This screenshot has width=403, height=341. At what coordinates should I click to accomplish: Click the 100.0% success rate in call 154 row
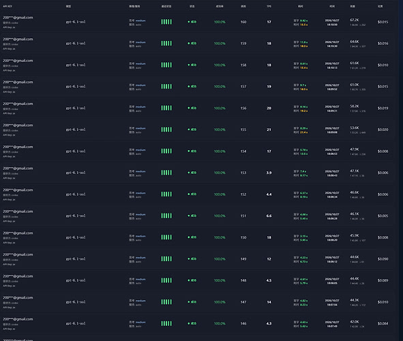[x=220, y=151]
